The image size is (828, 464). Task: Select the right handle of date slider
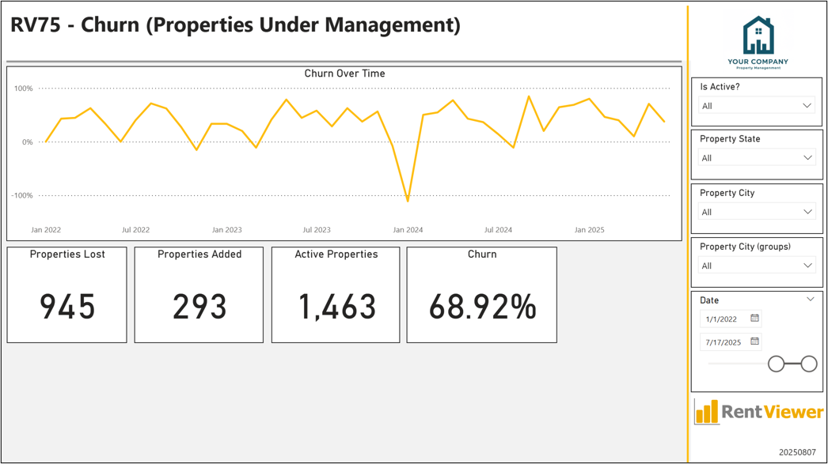tap(809, 364)
